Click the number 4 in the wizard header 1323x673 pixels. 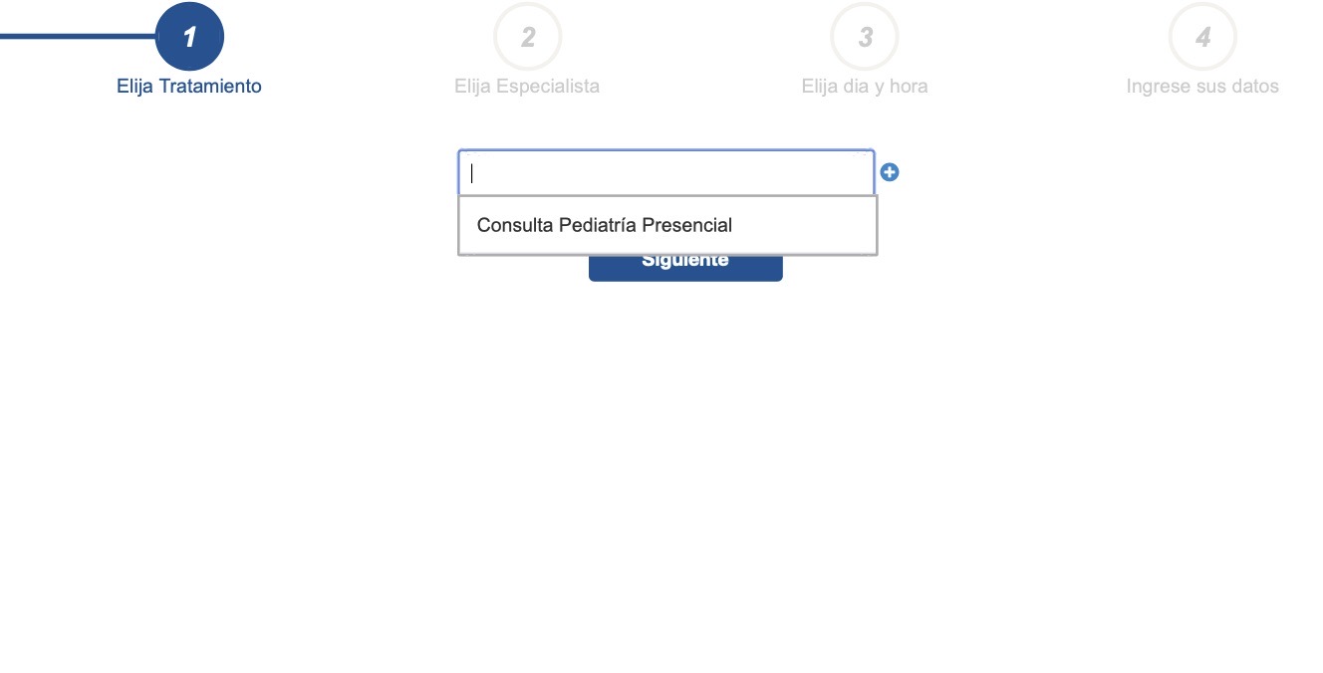pos(1202,37)
